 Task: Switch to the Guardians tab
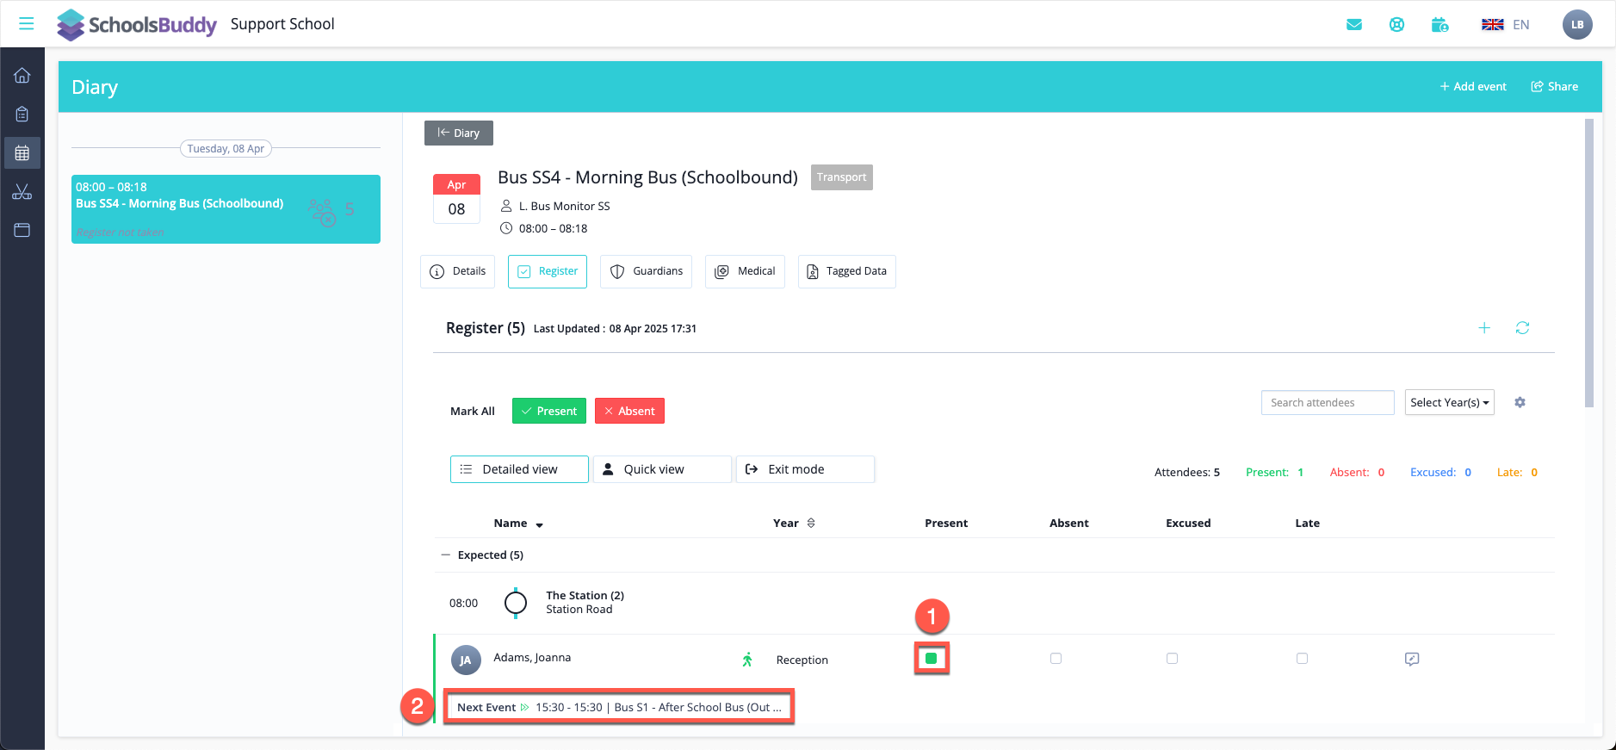tap(646, 271)
